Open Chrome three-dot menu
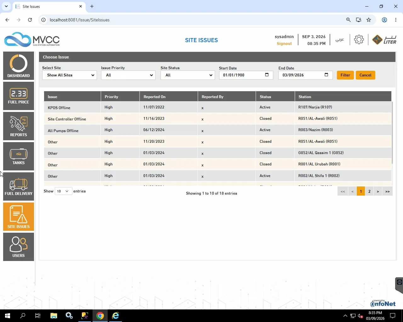This screenshot has width=403, height=322. click(396, 20)
